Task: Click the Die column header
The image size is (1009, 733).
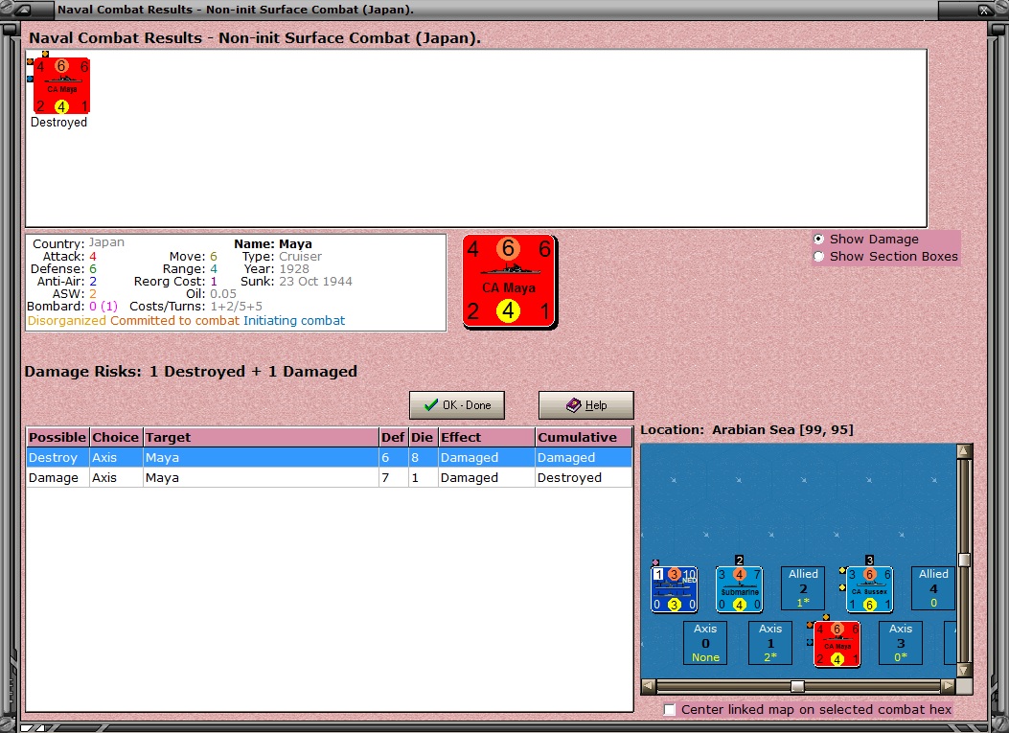Action: click(x=423, y=437)
